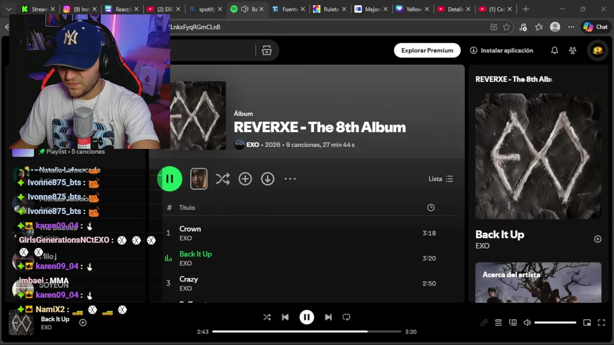
Task: Add the album to your library
Action: pyautogui.click(x=245, y=179)
